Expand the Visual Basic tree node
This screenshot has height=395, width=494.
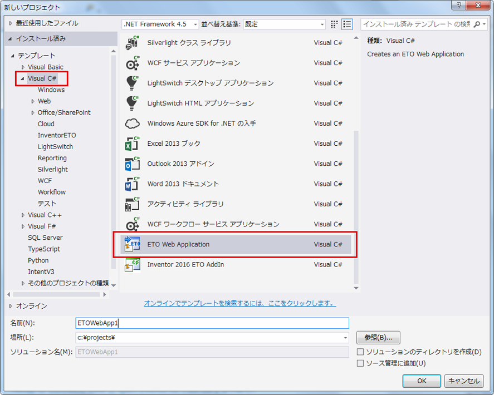[x=23, y=67]
